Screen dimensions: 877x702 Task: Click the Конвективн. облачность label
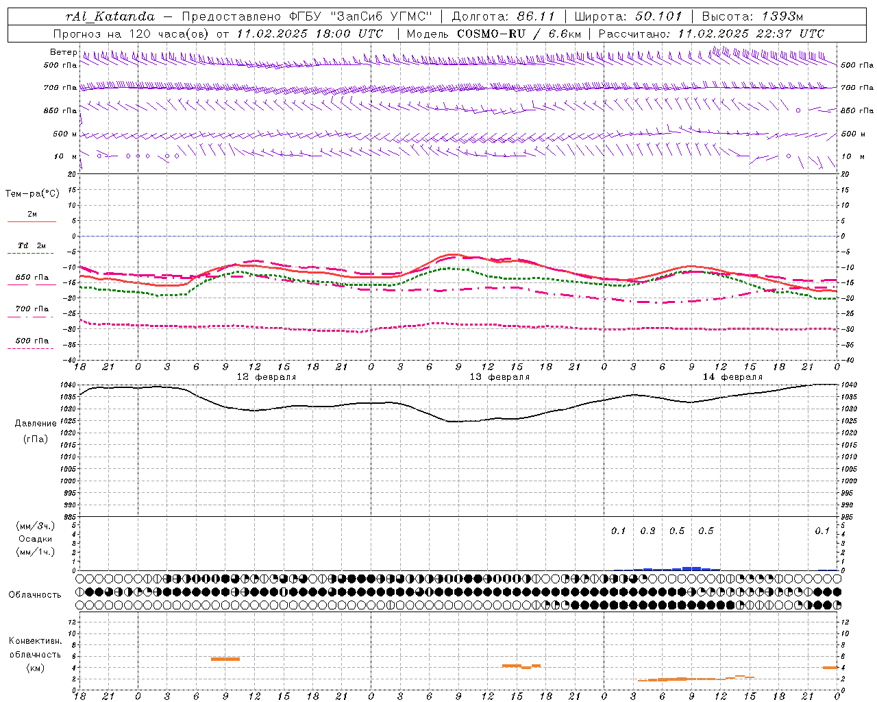point(35,648)
